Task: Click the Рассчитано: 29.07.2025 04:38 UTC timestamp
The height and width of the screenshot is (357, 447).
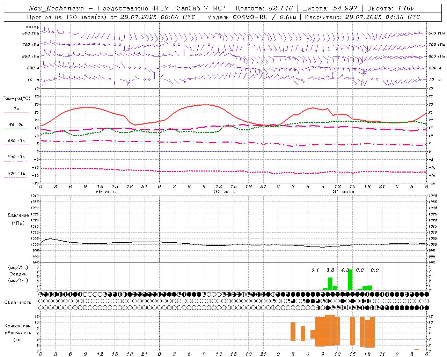Action: [362, 17]
